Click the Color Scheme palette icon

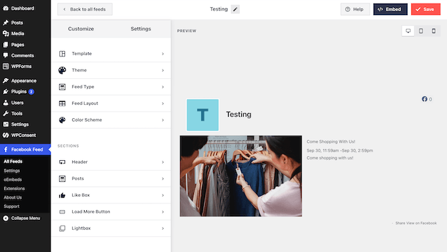(x=62, y=120)
